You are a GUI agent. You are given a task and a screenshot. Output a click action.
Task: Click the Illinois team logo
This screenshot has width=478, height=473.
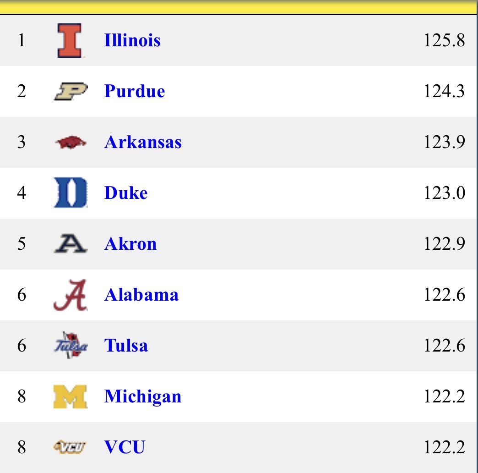click(x=70, y=41)
